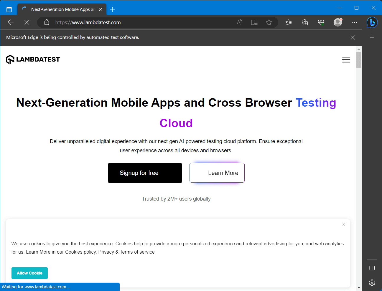382x291 pixels.
Task: Dismiss the automated test software notification
Action: (x=353, y=37)
